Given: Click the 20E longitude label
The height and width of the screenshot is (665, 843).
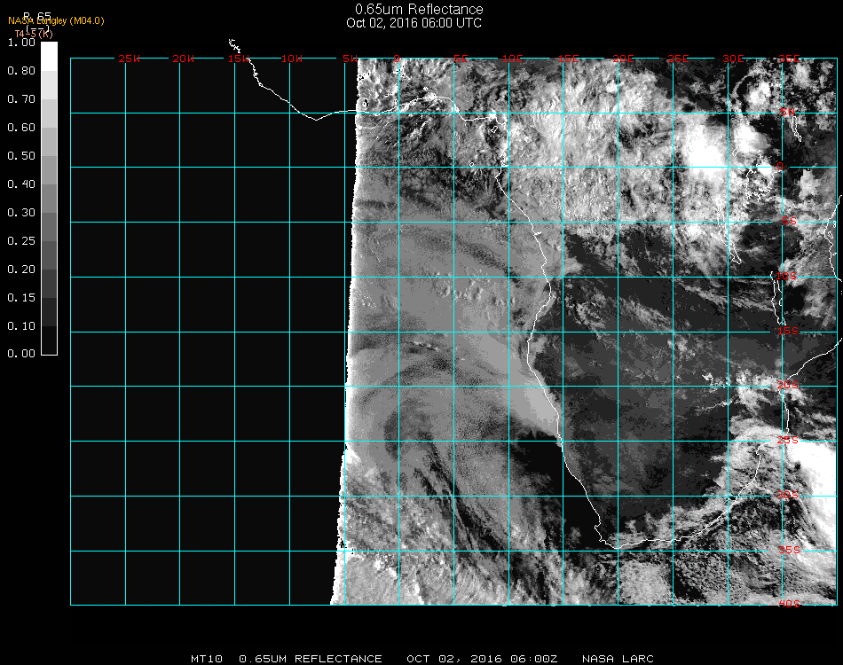Looking at the screenshot, I should point(624,59).
